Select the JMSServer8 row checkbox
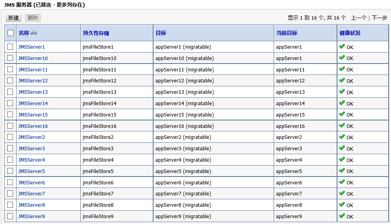The height and width of the screenshot is (224, 391). tap(10, 205)
